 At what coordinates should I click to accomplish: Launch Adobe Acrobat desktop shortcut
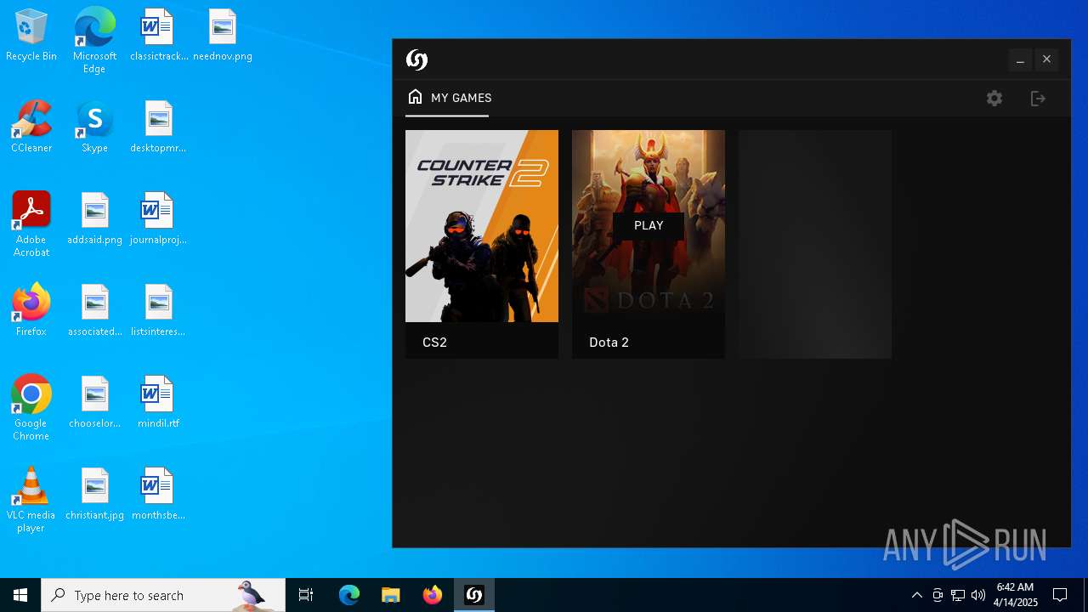(x=31, y=224)
